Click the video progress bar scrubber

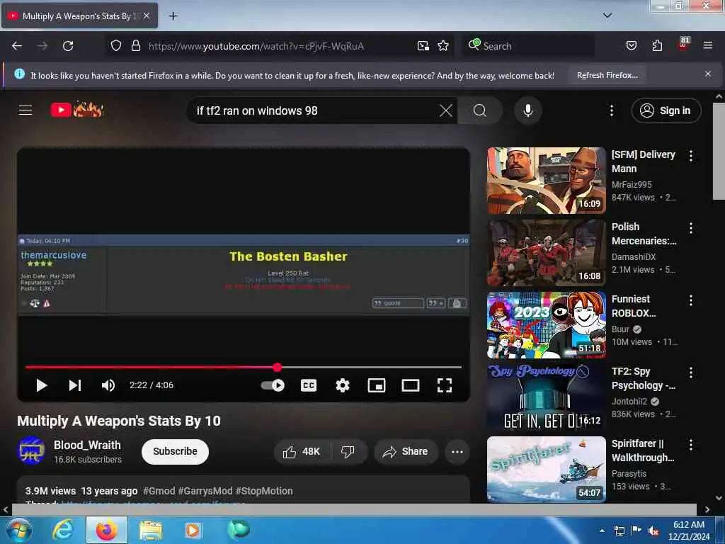pos(278,368)
